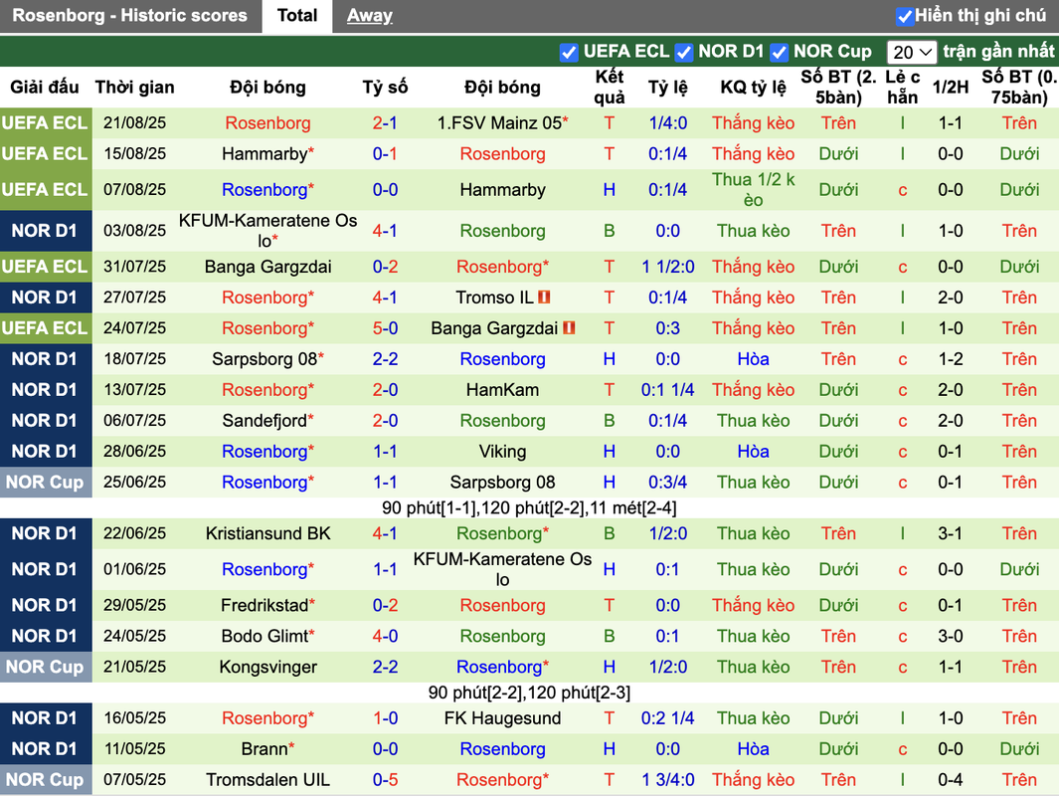
Task: Uncheck the NOR Cup filter checkbox
Action: [780, 52]
